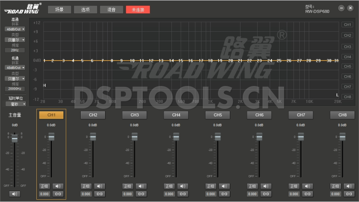The height and width of the screenshot is (202, 359).
Task: Minimize the DSP tool window
Action: pyautogui.click(x=341, y=8)
